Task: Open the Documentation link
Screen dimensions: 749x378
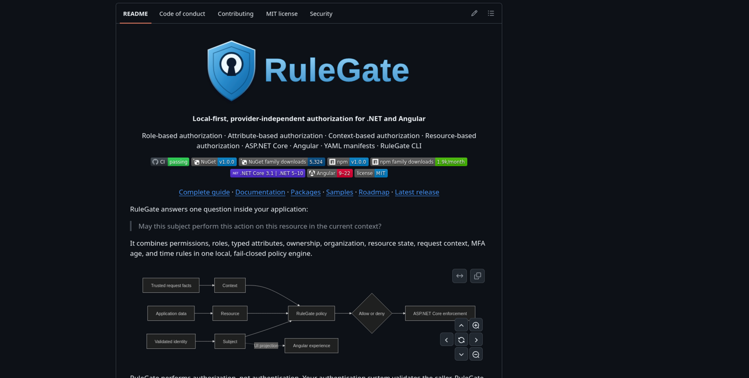Action: tap(260, 192)
